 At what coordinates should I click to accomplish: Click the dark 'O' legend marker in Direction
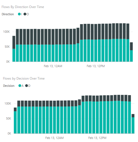25,14
